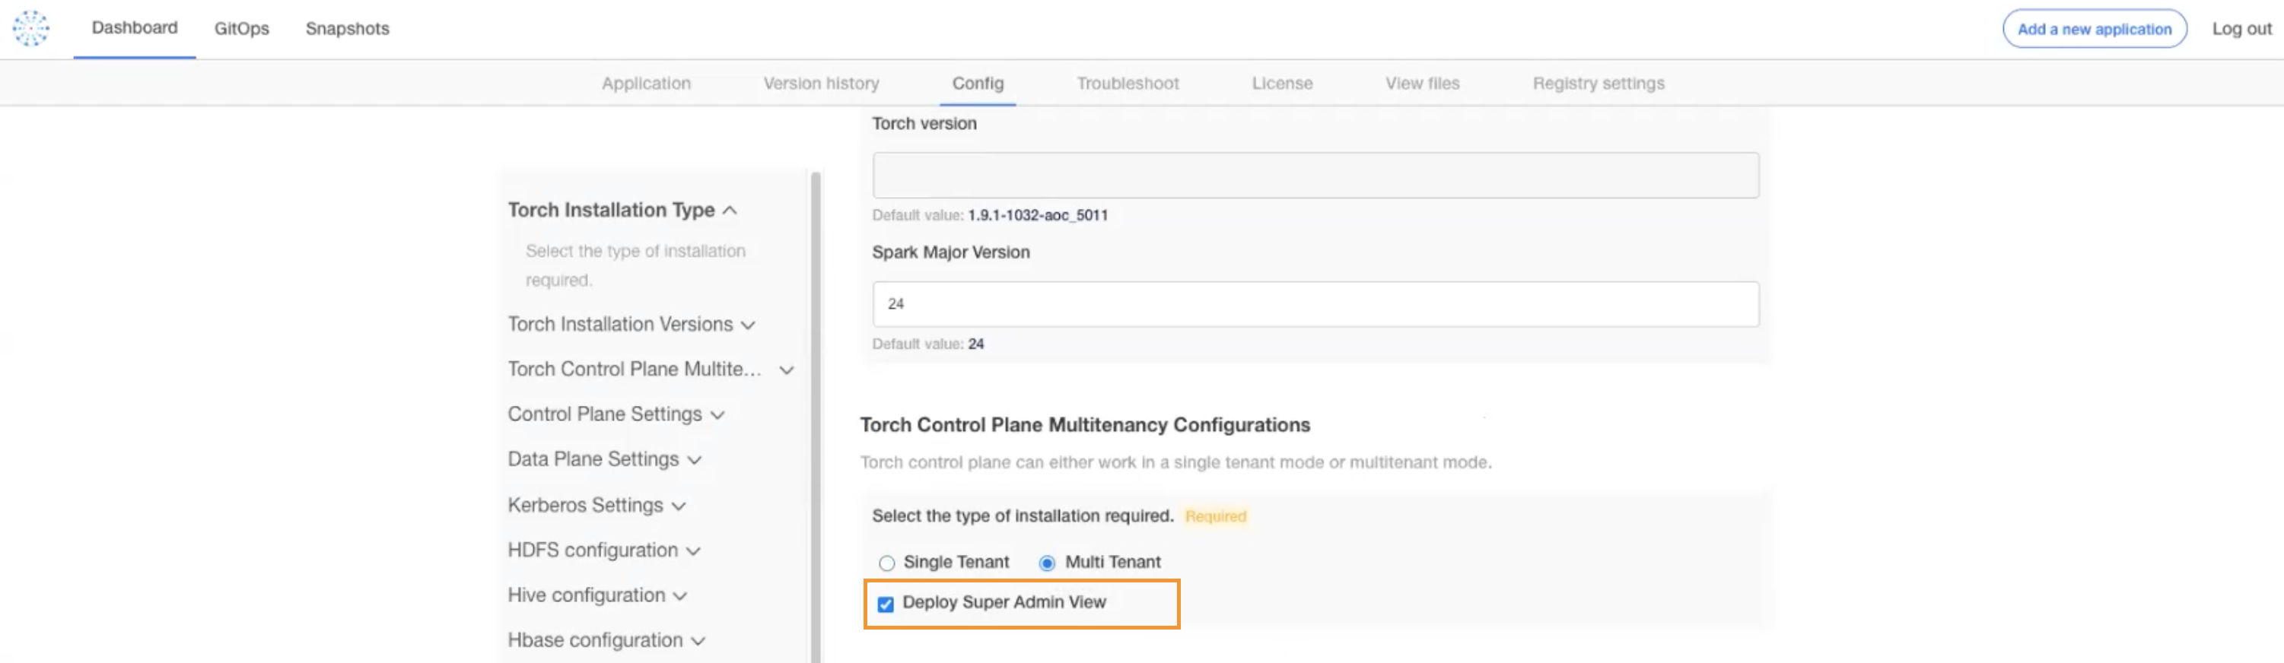Open the GitOps menu item
The width and height of the screenshot is (2284, 663).
coord(241,28)
